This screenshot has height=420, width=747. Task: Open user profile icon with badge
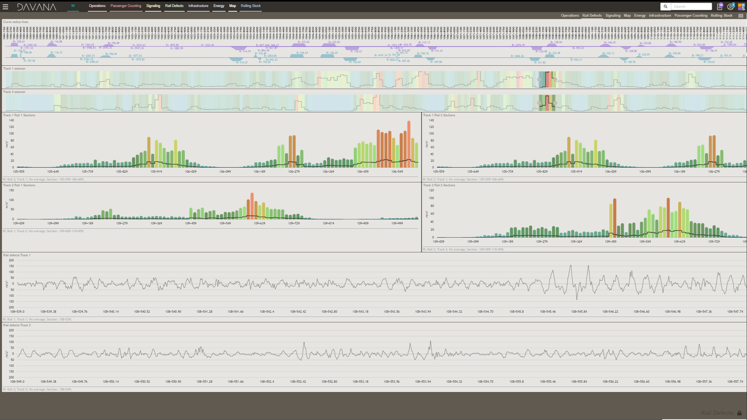click(x=730, y=7)
